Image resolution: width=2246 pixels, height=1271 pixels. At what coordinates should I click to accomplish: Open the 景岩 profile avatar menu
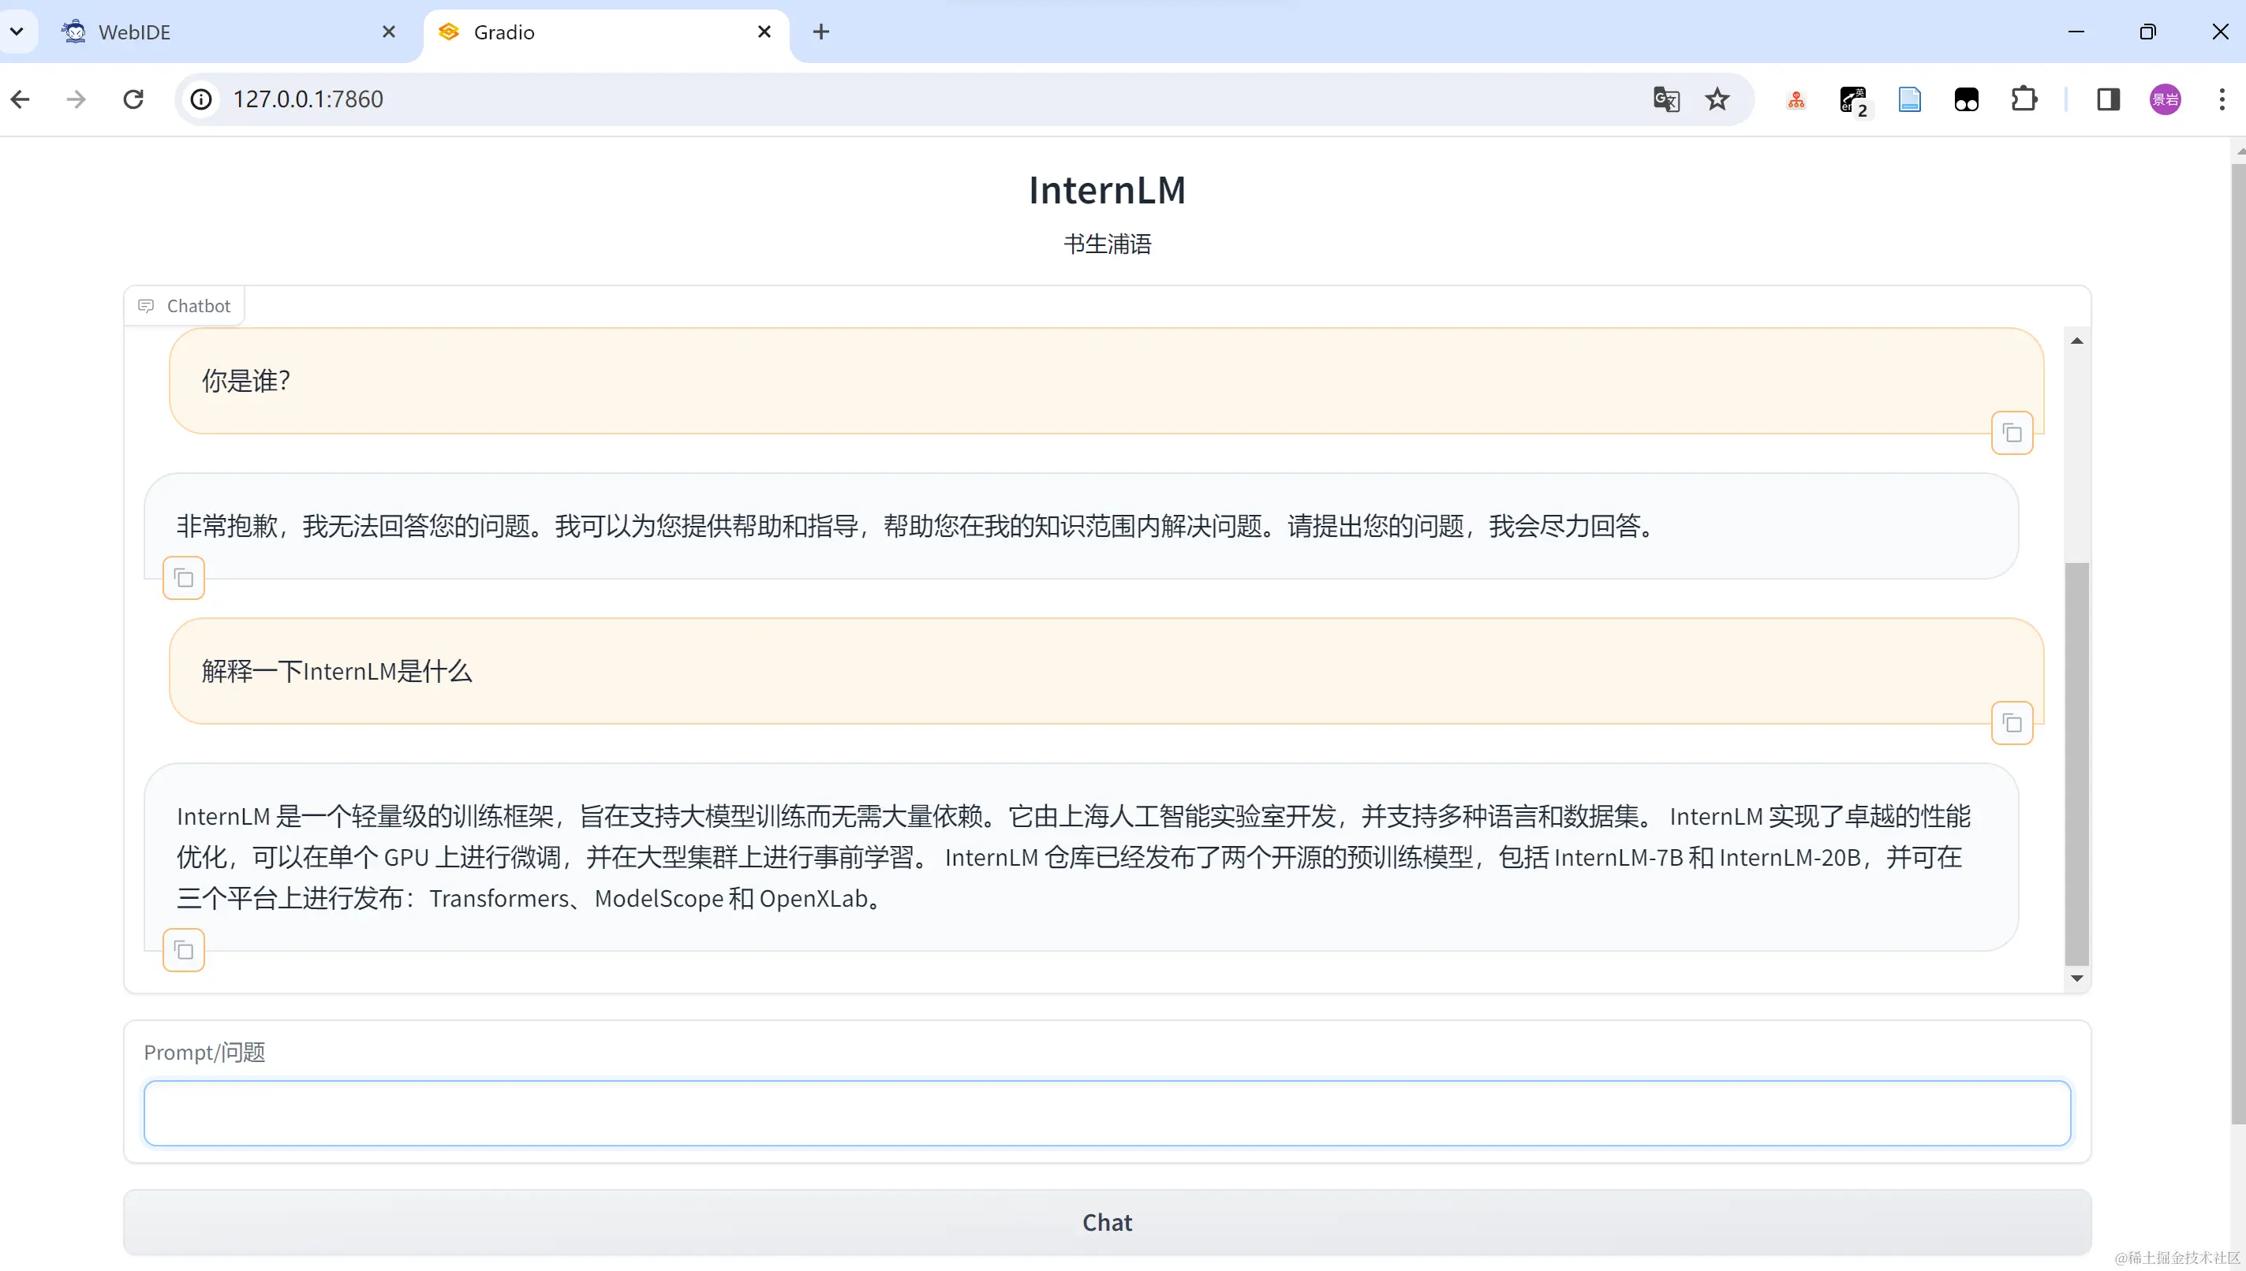tap(2165, 99)
